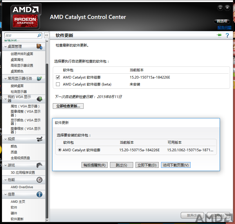This screenshot has width=235, height=224.
Task: Click 稍后提醒我(R) button
Action: coord(95,165)
